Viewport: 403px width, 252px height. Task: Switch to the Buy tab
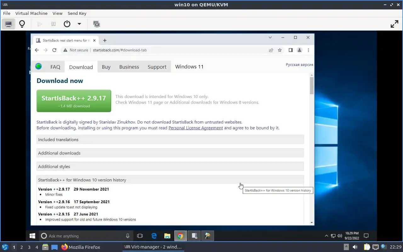[106, 67]
